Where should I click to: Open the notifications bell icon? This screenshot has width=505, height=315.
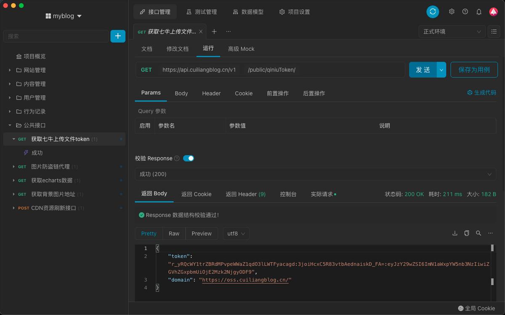pyautogui.click(x=479, y=12)
